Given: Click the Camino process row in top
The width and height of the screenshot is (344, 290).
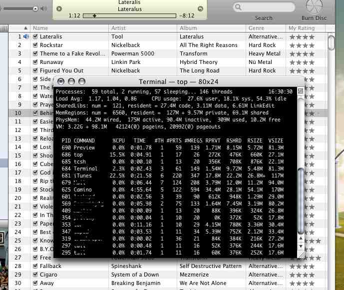Looking at the screenshot, I should [x=172, y=189].
